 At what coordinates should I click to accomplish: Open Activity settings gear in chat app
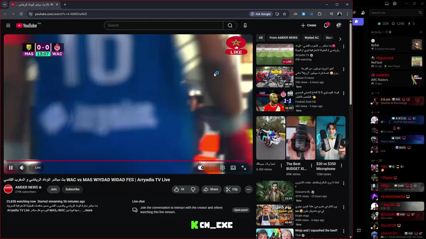[390, 32]
